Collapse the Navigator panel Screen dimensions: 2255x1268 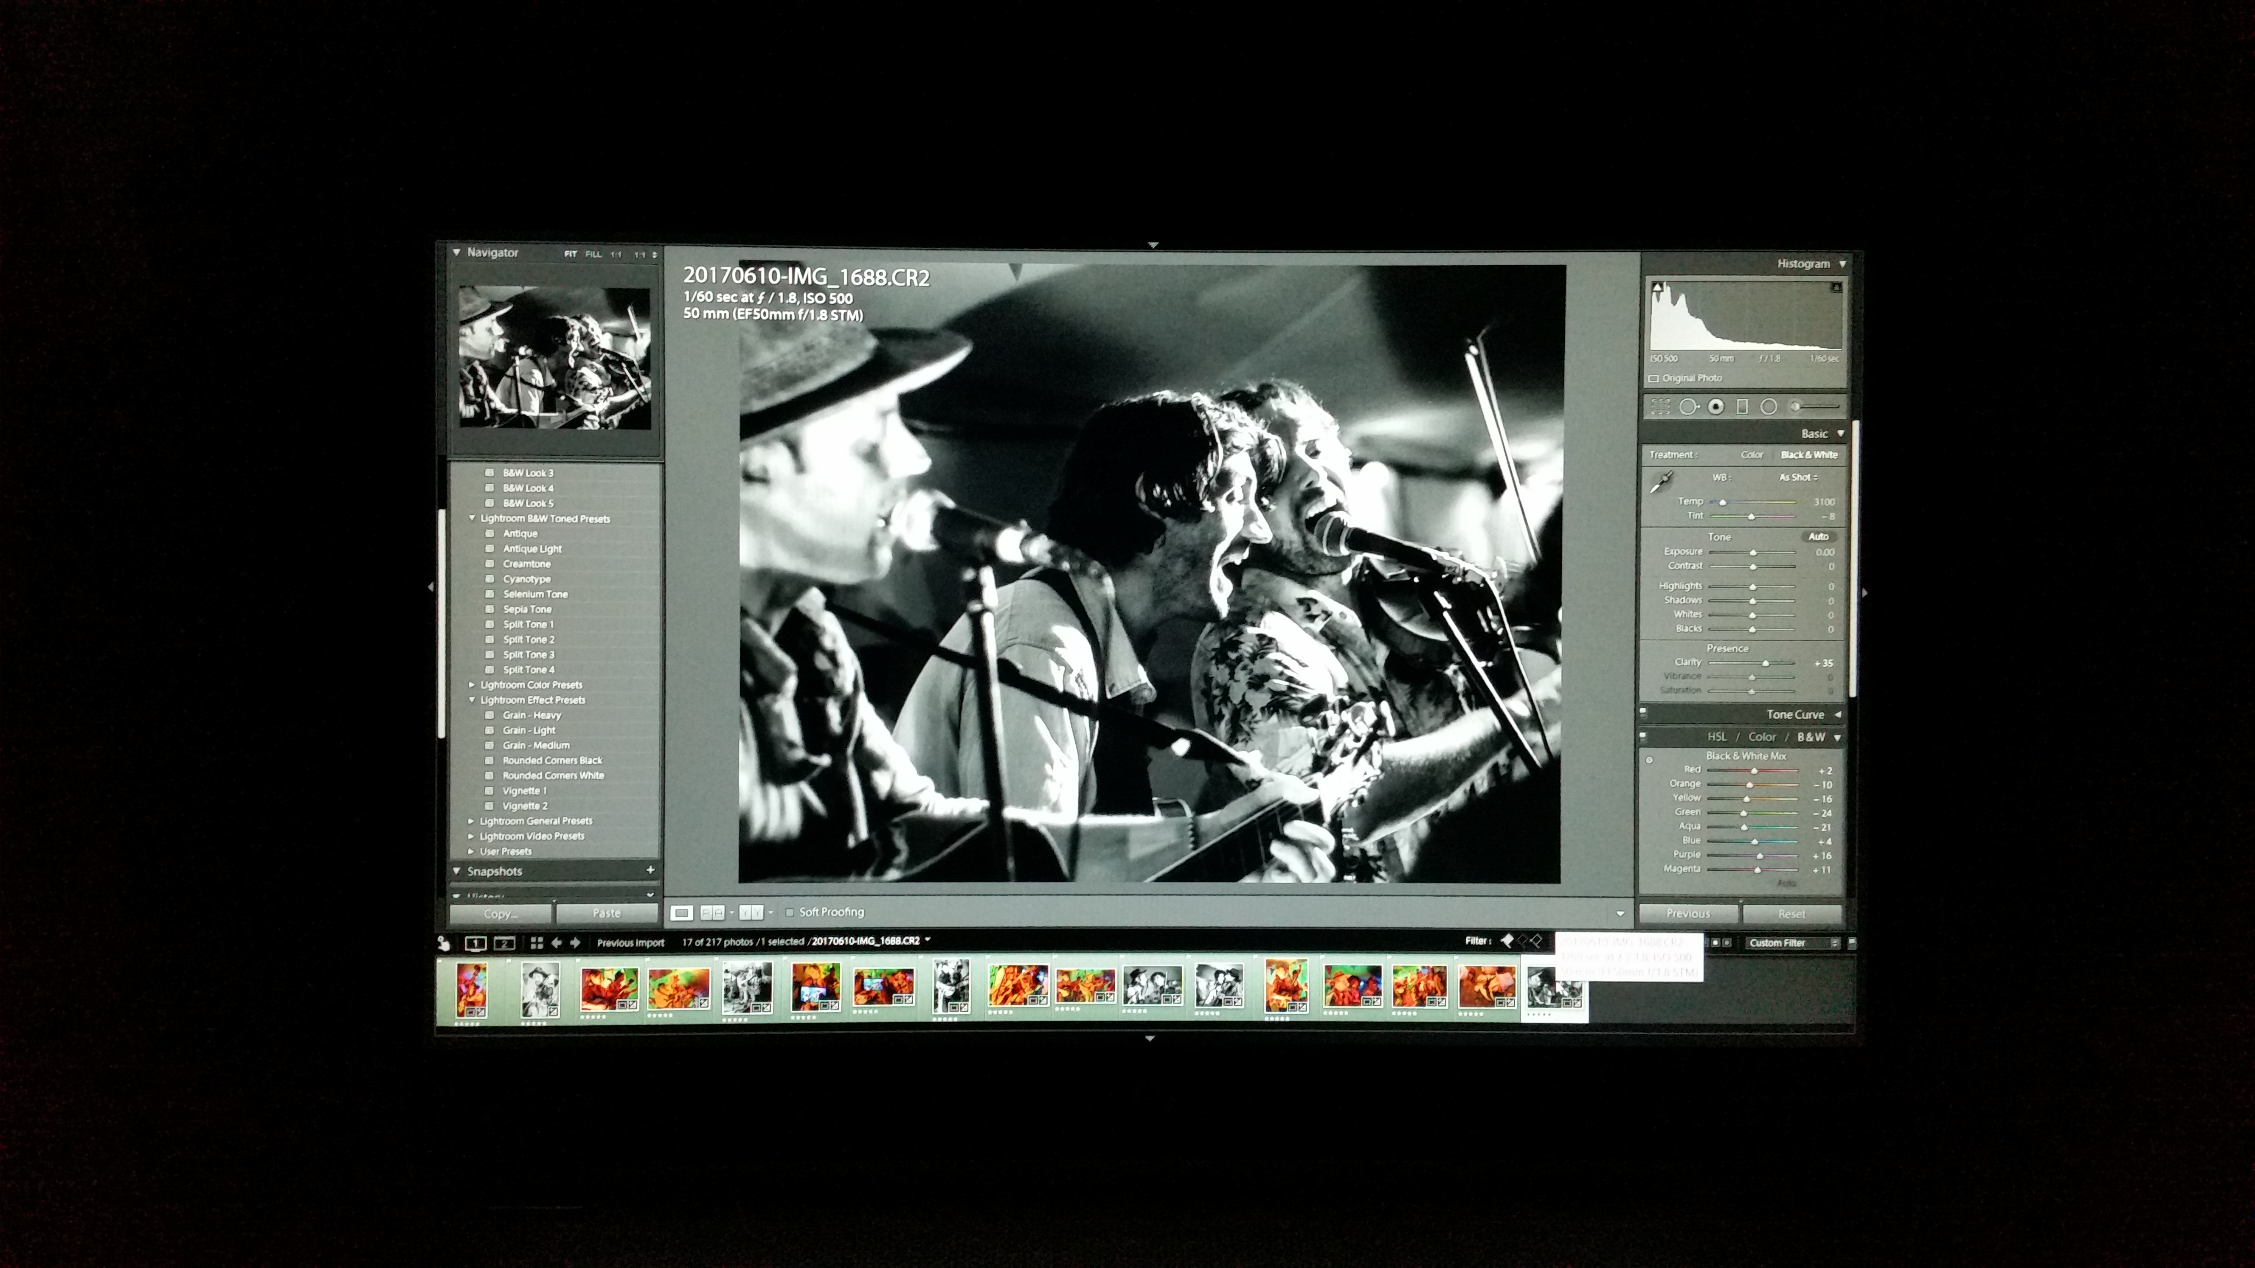[x=456, y=252]
